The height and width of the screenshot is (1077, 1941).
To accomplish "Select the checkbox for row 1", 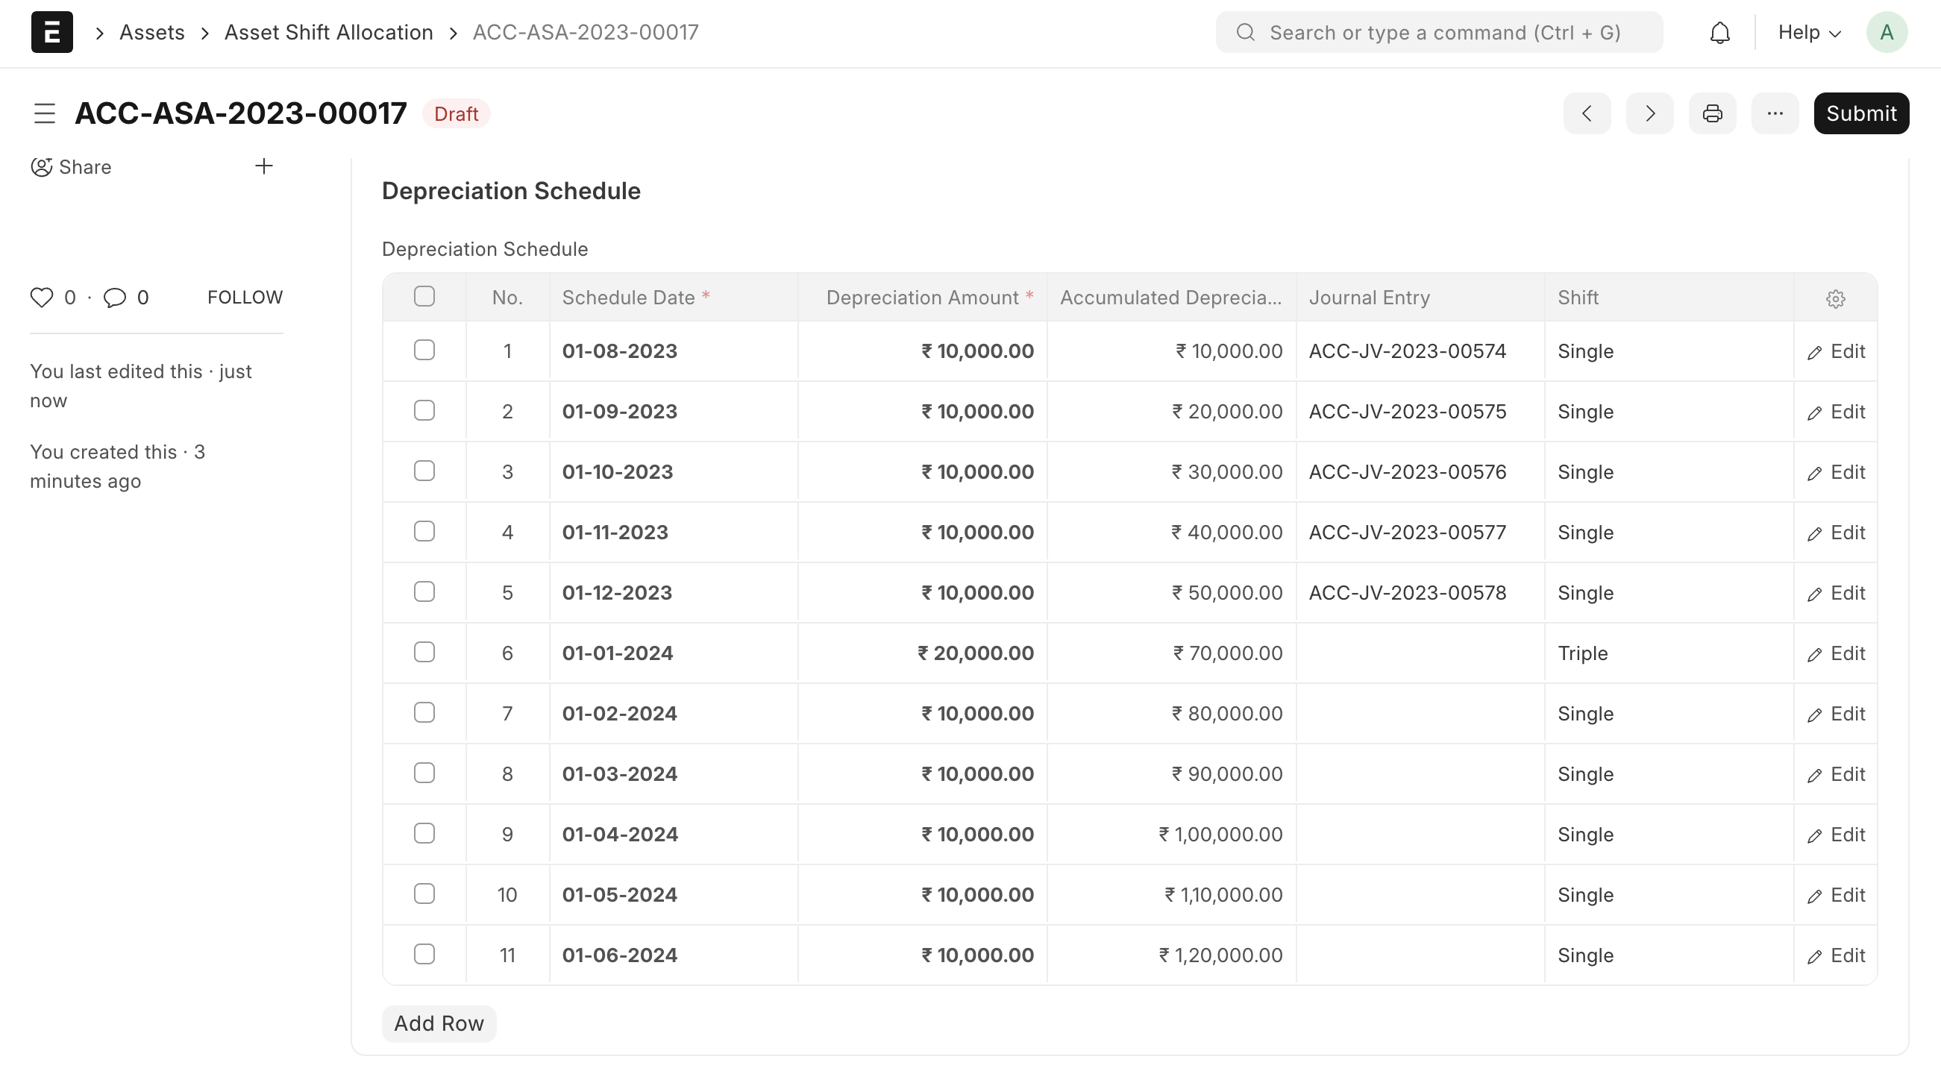I will tap(424, 351).
